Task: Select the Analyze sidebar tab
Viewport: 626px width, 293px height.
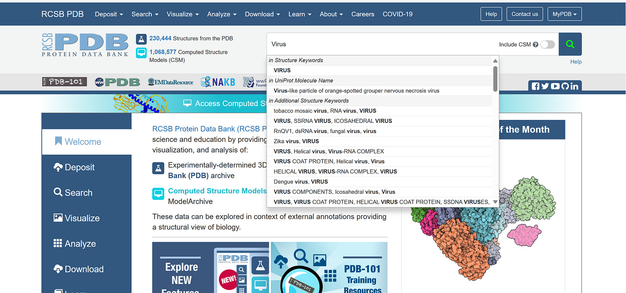Action: tap(86, 244)
